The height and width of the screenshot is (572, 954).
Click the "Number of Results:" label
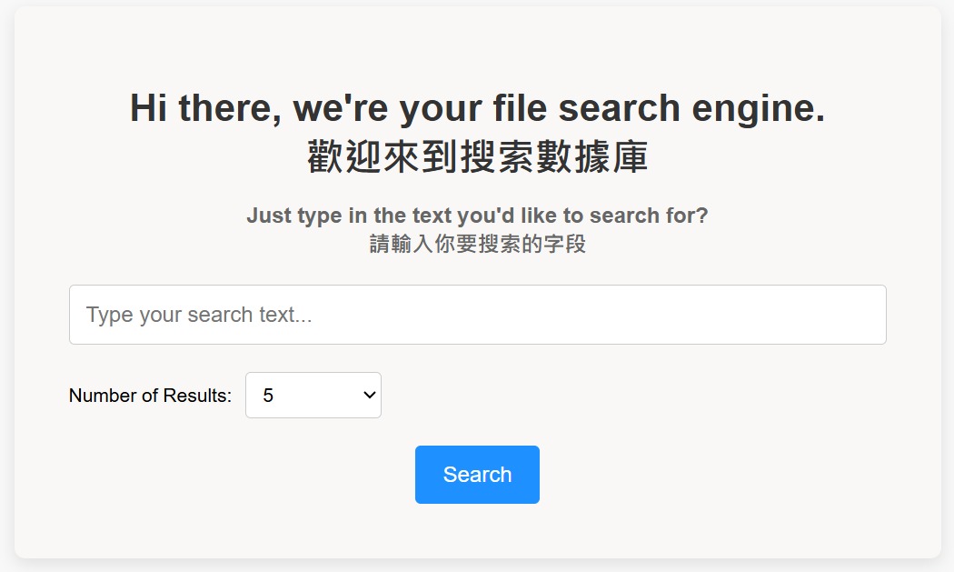150,396
